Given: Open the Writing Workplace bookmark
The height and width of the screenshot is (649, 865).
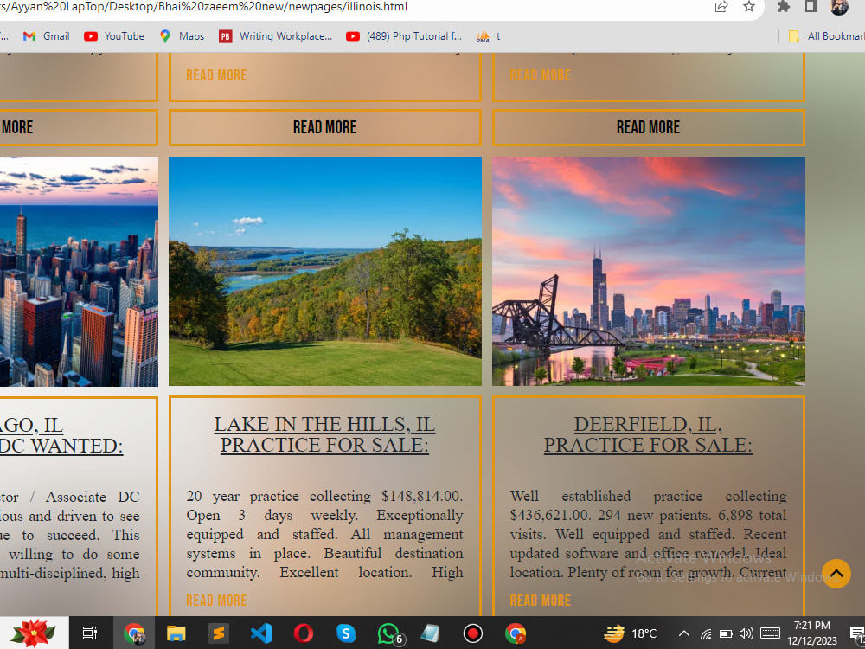Looking at the screenshot, I should [276, 36].
